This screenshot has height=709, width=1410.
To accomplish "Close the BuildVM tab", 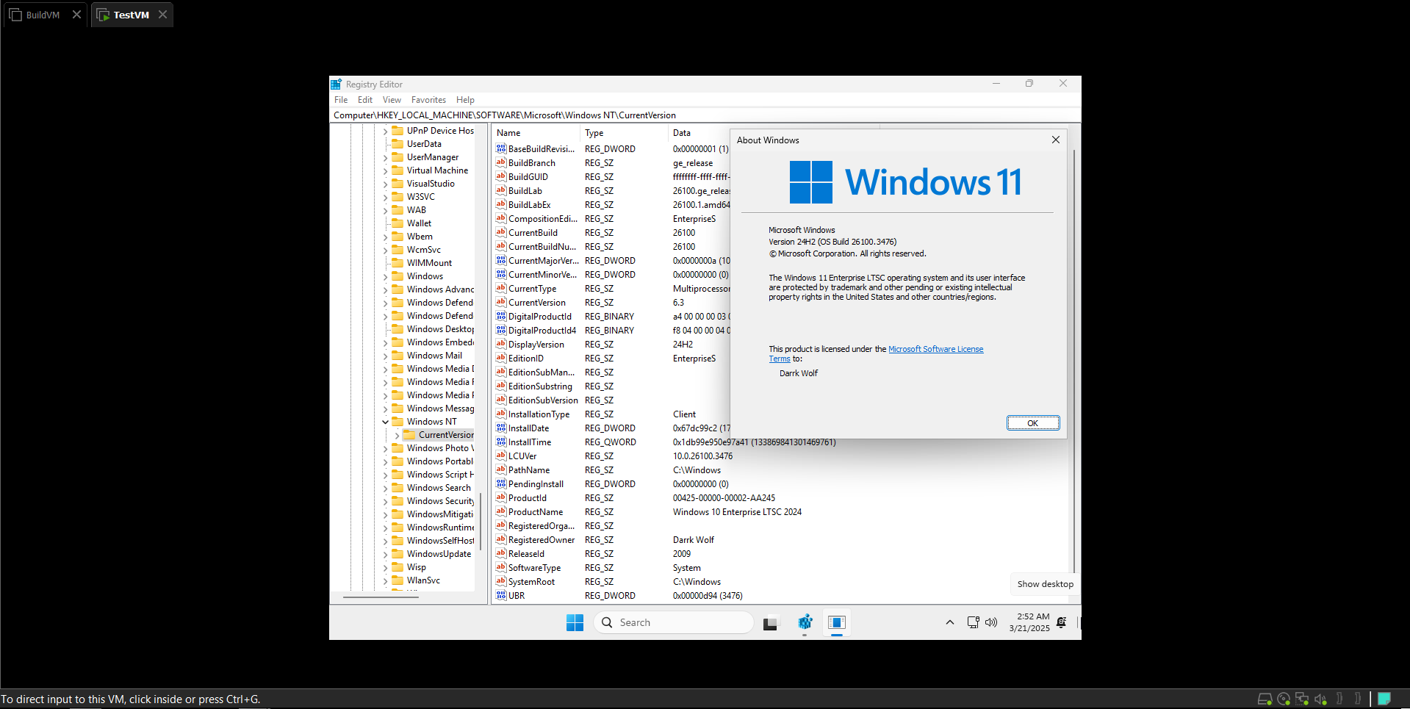I will (76, 15).
